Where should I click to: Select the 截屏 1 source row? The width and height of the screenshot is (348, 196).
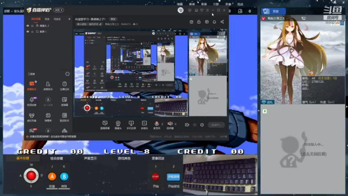pos(48,31)
